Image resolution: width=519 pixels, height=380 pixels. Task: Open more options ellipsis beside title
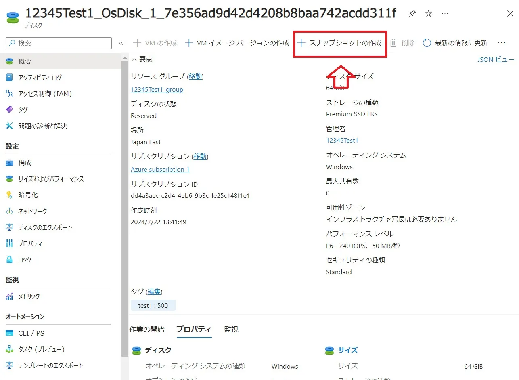click(445, 14)
